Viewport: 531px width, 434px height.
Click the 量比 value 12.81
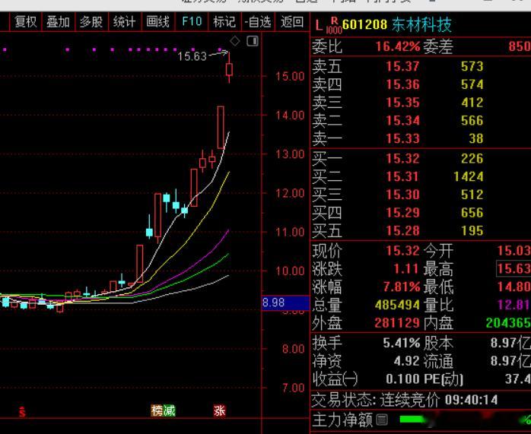[x=514, y=305]
